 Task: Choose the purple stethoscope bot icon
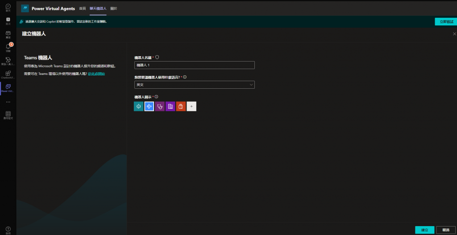click(160, 106)
